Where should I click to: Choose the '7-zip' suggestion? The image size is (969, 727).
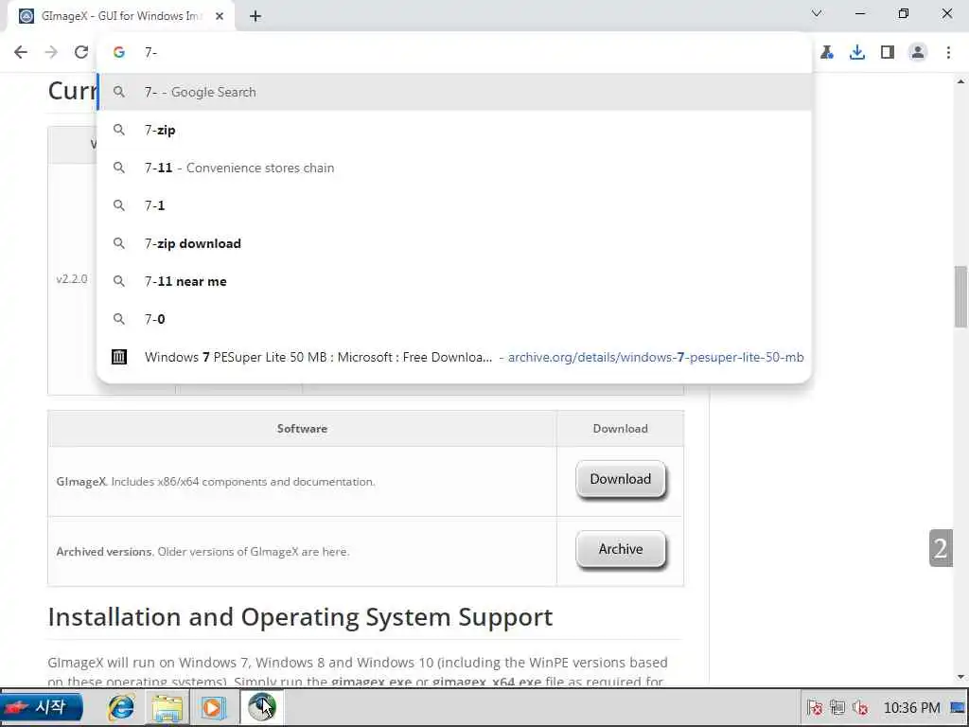pyautogui.click(x=455, y=130)
